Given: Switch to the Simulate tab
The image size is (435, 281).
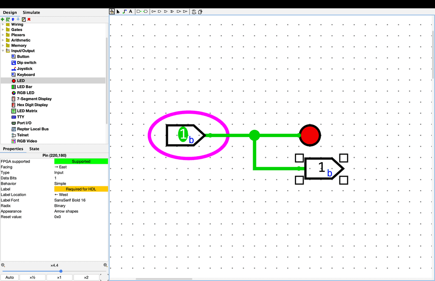Looking at the screenshot, I should click(x=31, y=13).
